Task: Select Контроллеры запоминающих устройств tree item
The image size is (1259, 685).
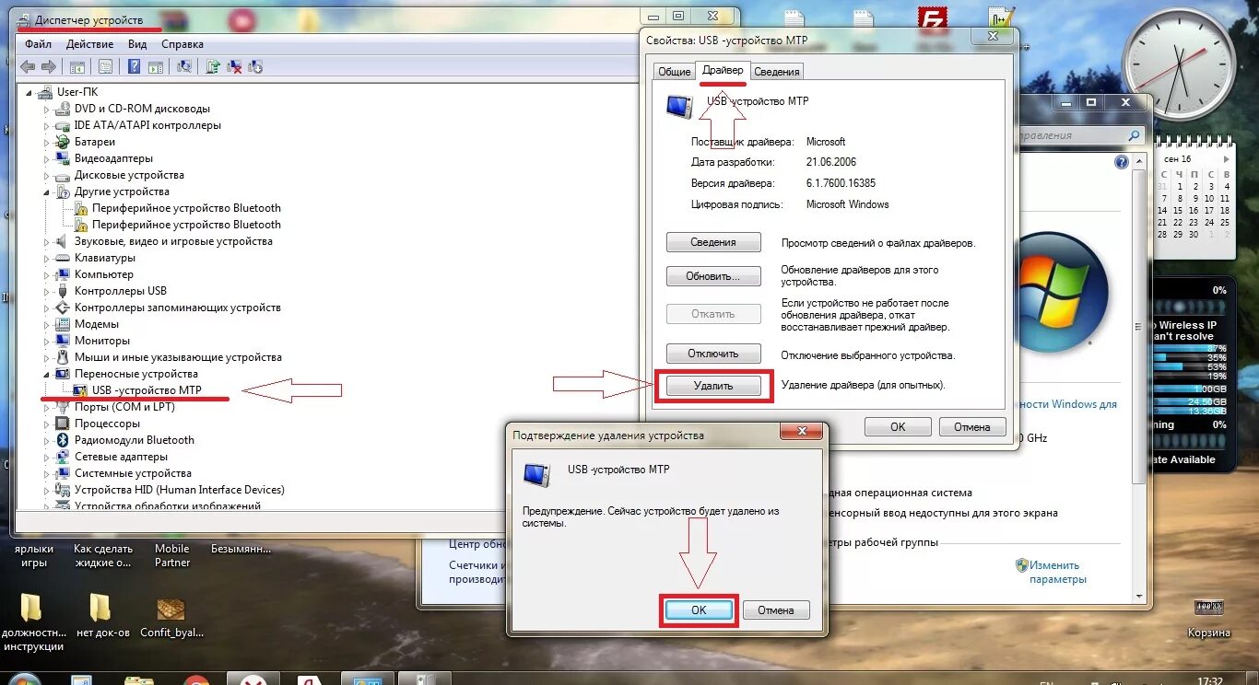Action: point(177,308)
